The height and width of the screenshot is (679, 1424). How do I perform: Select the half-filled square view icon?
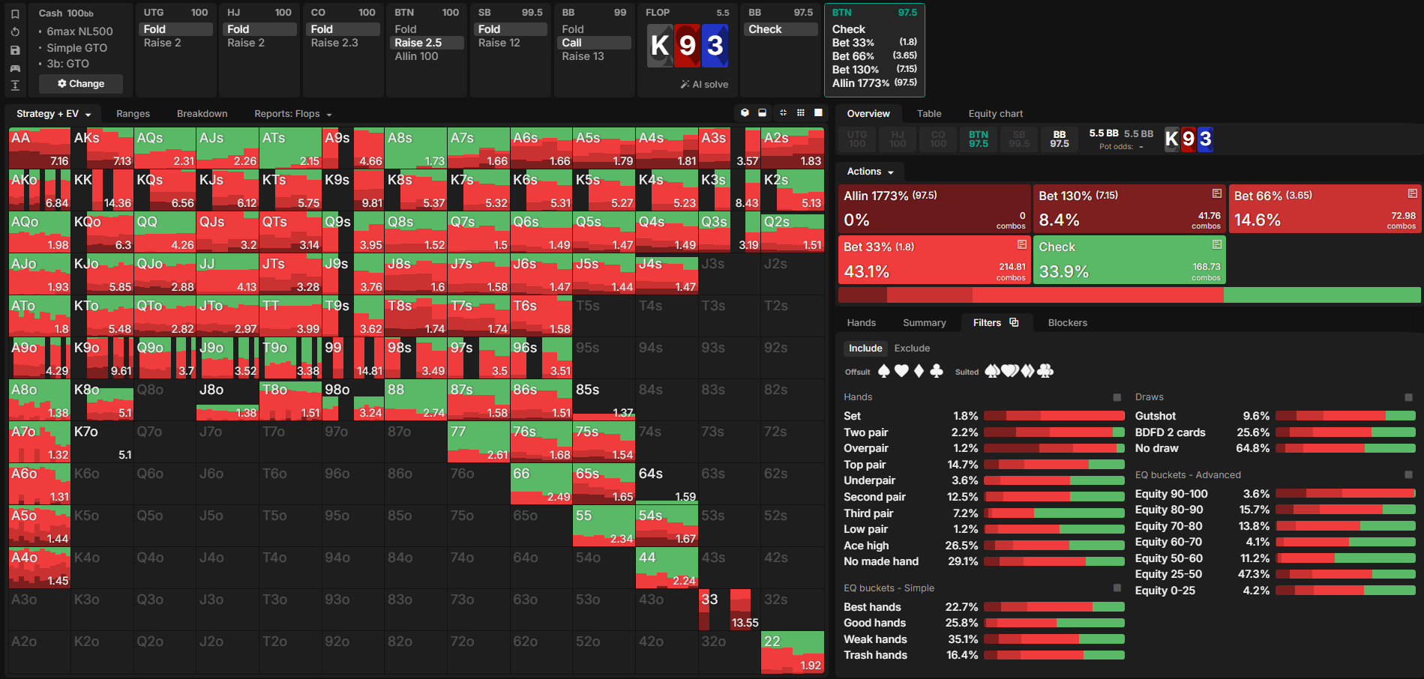pos(763,112)
